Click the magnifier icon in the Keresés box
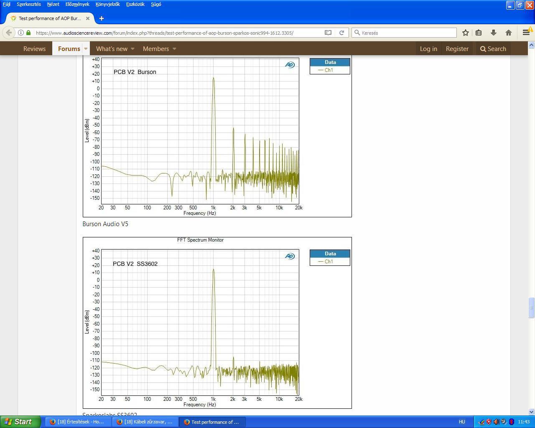The width and height of the screenshot is (535, 428). pos(357,33)
